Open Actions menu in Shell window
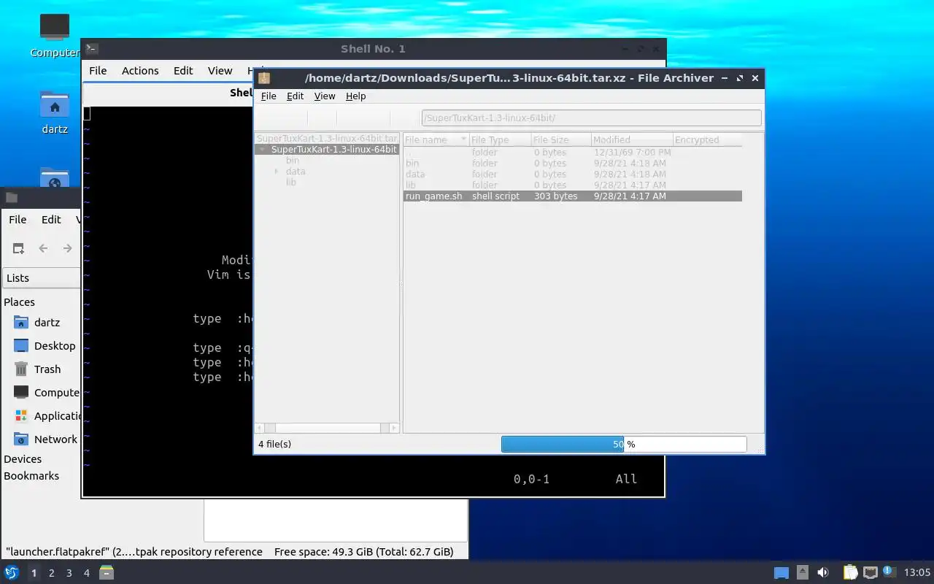934x584 pixels. pyautogui.click(x=140, y=71)
